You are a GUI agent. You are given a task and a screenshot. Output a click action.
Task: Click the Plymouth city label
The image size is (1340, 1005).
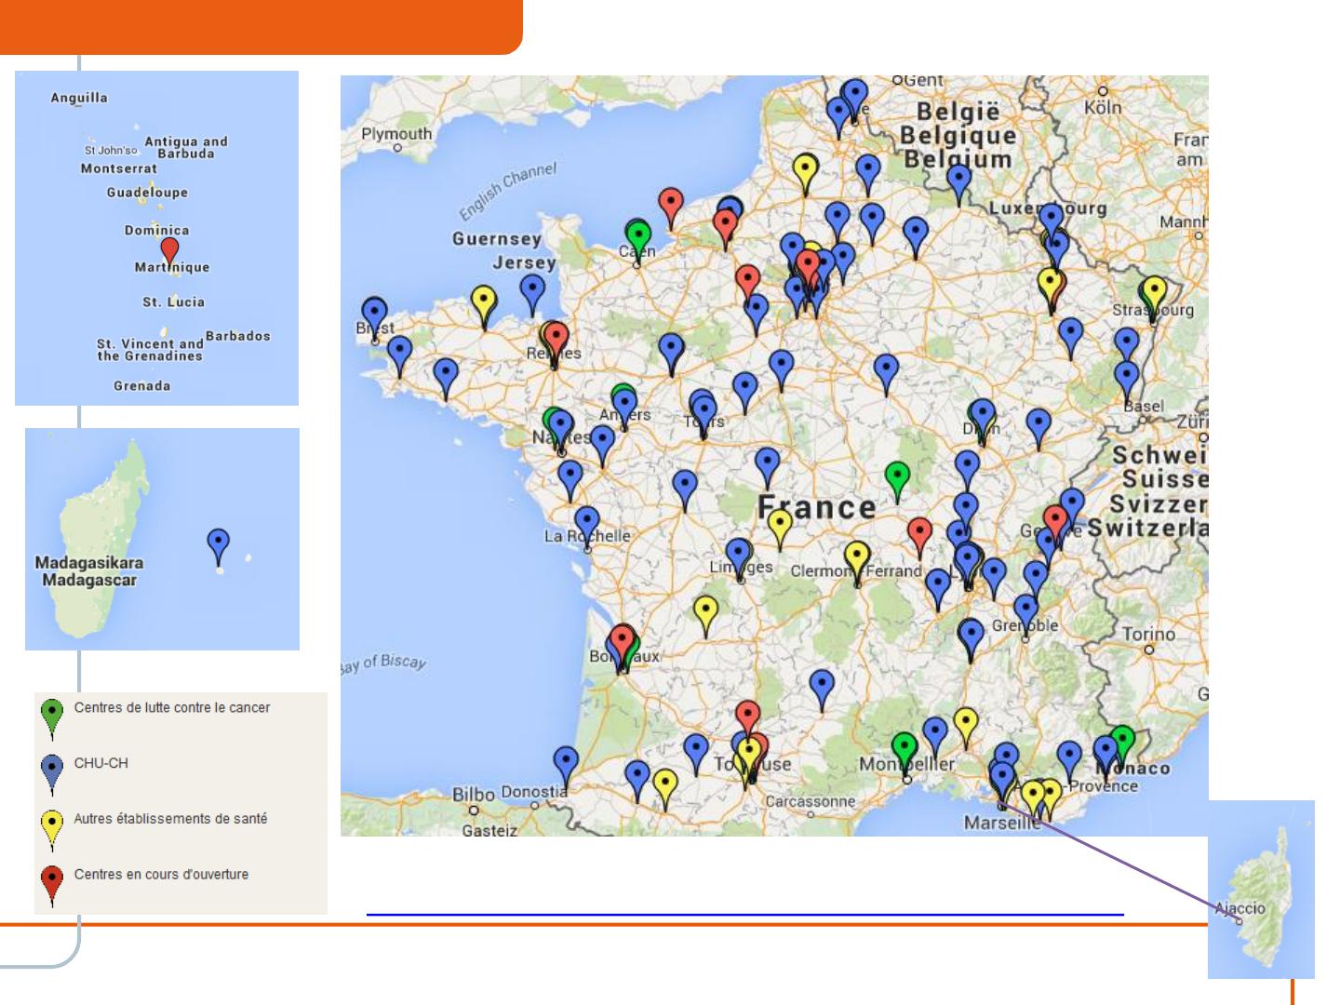[x=396, y=134]
